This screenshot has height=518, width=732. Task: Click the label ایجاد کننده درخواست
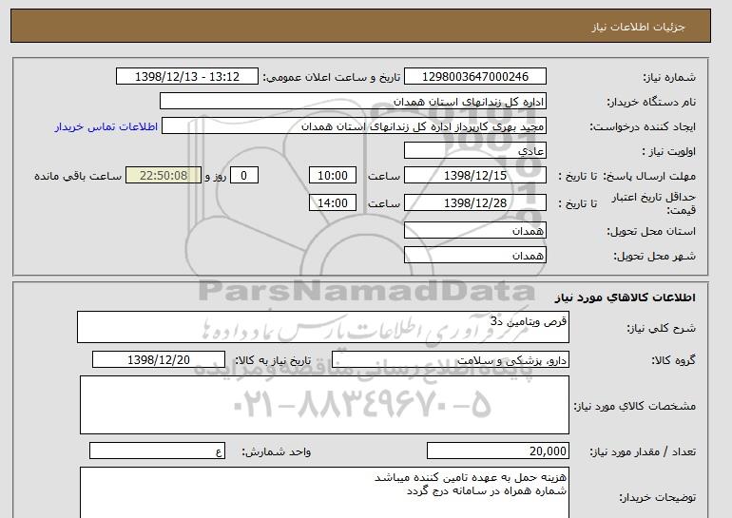tap(643, 126)
